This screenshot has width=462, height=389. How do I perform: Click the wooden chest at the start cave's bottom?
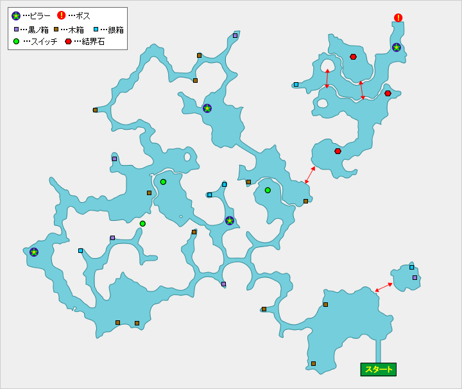(x=313, y=364)
